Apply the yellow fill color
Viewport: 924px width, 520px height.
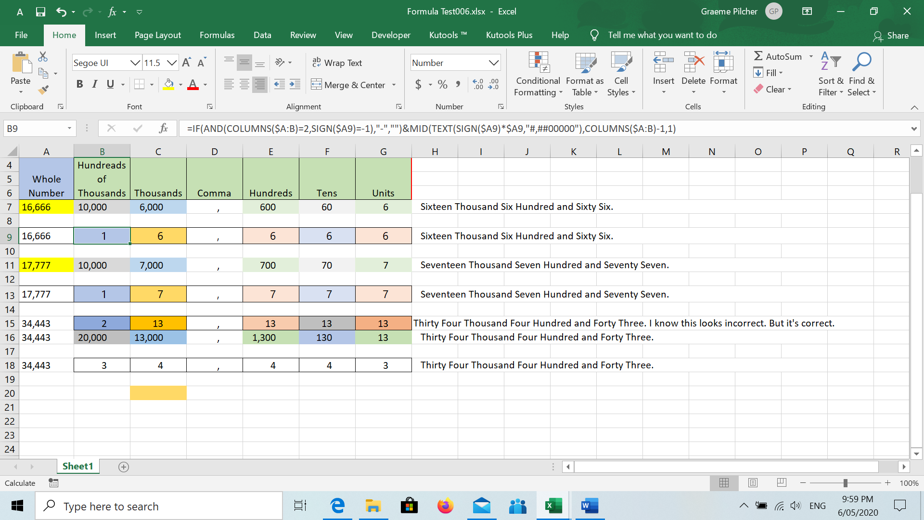(x=168, y=84)
